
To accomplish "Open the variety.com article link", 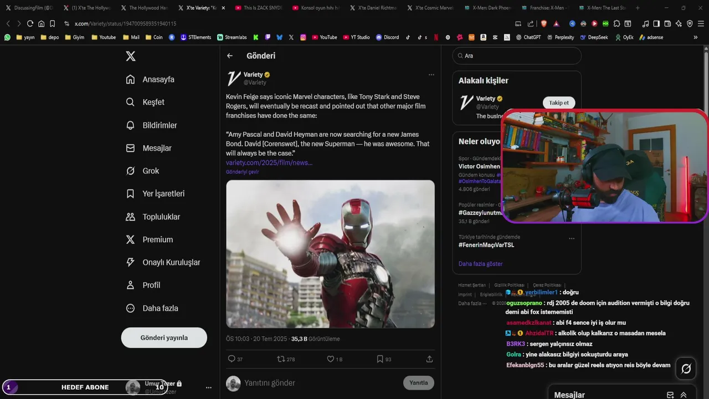I will [269, 162].
